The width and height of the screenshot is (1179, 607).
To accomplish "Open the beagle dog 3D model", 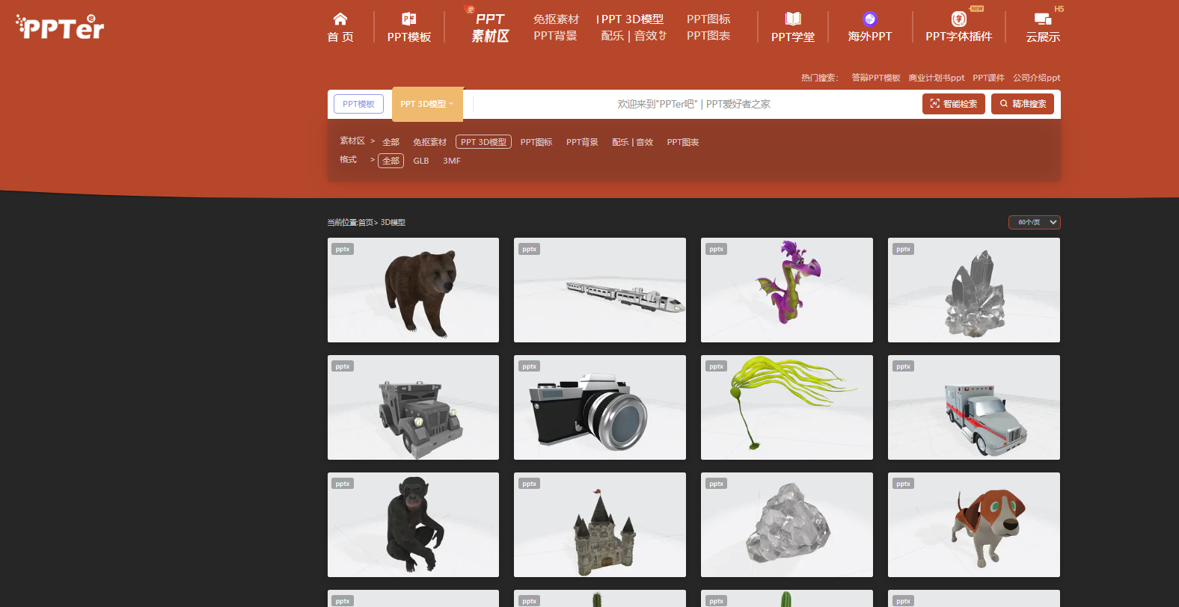I will (974, 525).
